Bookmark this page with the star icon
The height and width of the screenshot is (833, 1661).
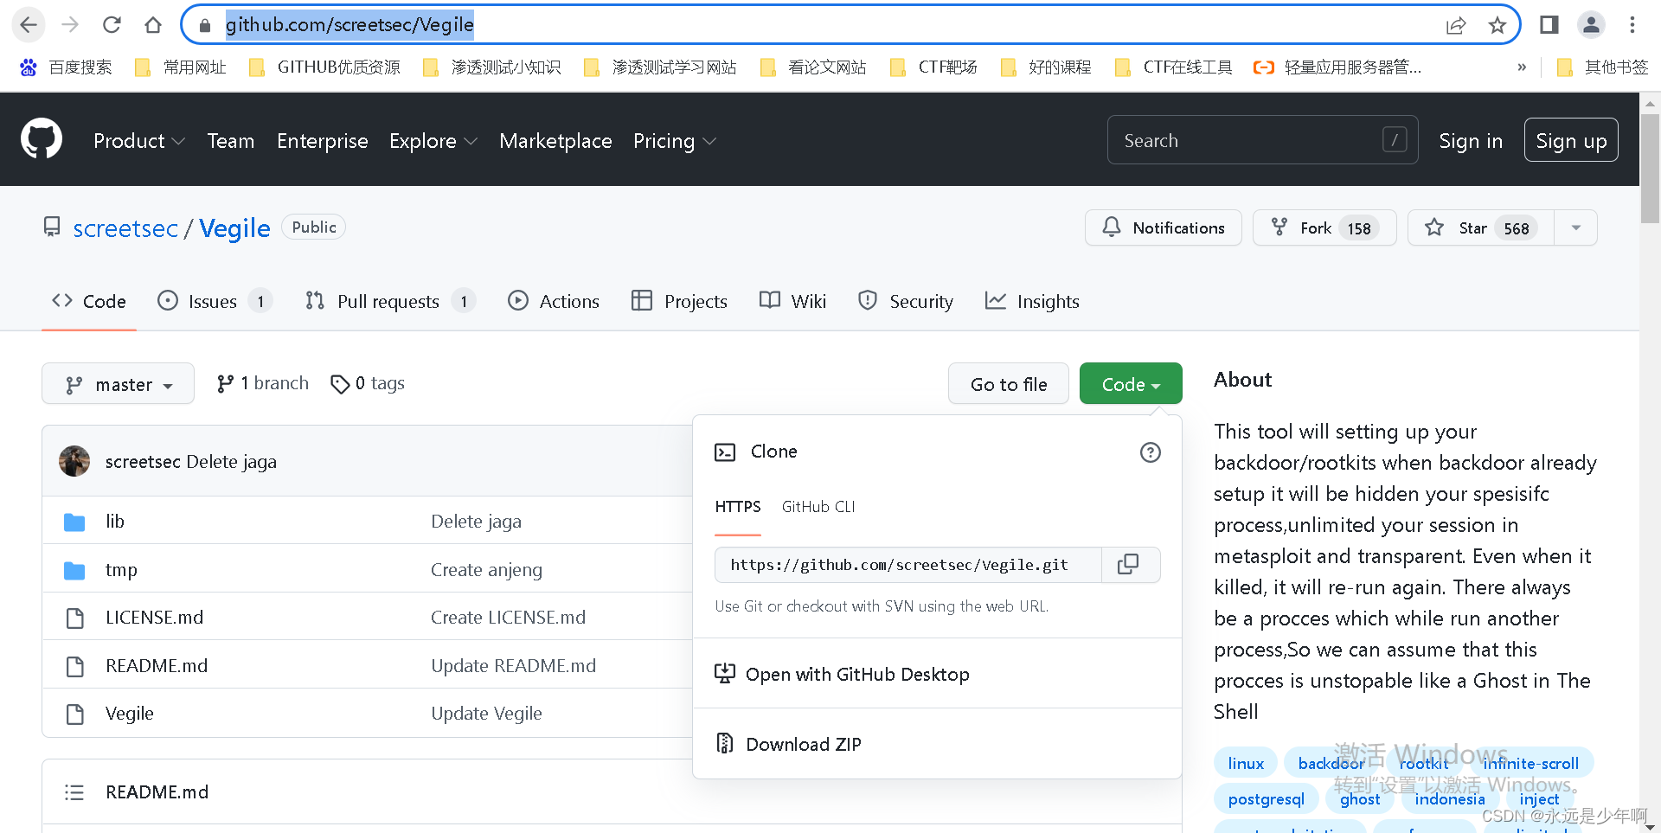coord(1497,25)
